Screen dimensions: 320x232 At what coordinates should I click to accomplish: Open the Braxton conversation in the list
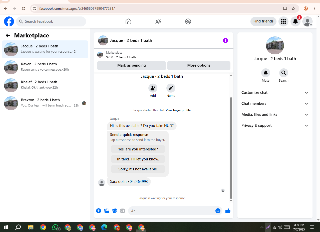[45, 103]
